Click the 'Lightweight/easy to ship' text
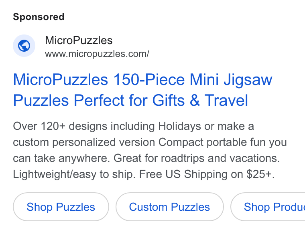The image size is (305, 234). (x=74, y=174)
